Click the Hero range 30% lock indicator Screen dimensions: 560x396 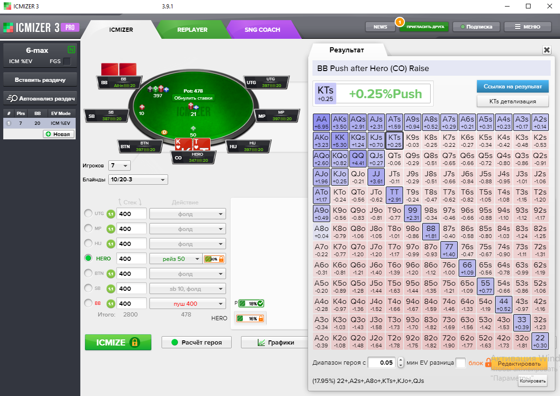click(x=213, y=259)
